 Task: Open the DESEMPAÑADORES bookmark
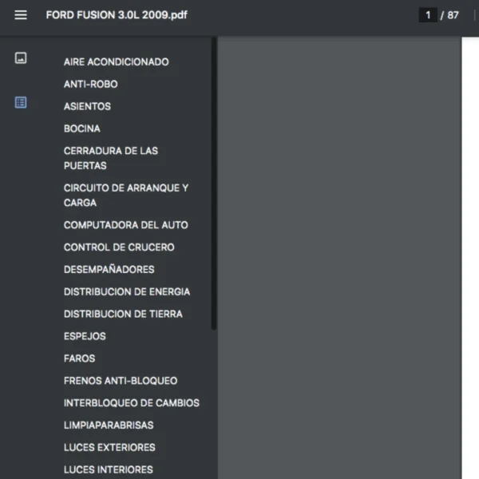point(109,270)
